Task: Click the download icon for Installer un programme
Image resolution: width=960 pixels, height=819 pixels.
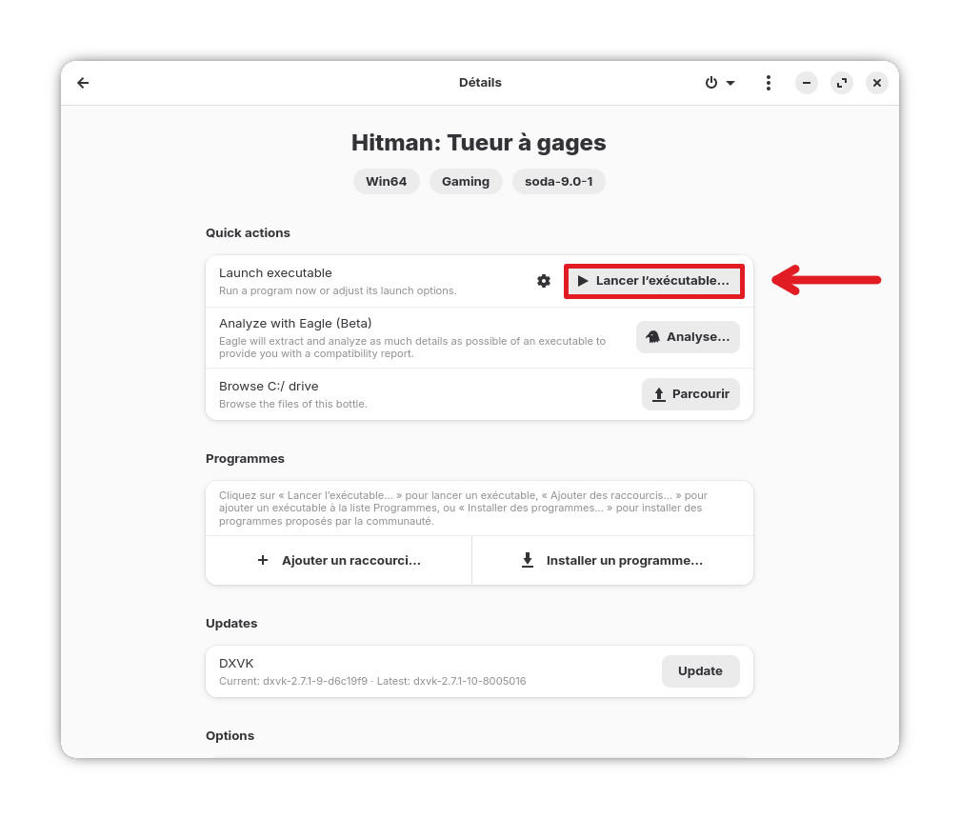Action: (x=528, y=561)
